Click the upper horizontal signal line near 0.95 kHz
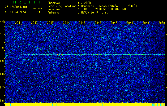Viewport: 167px width, 106px height. pyautogui.click(x=93, y=55)
